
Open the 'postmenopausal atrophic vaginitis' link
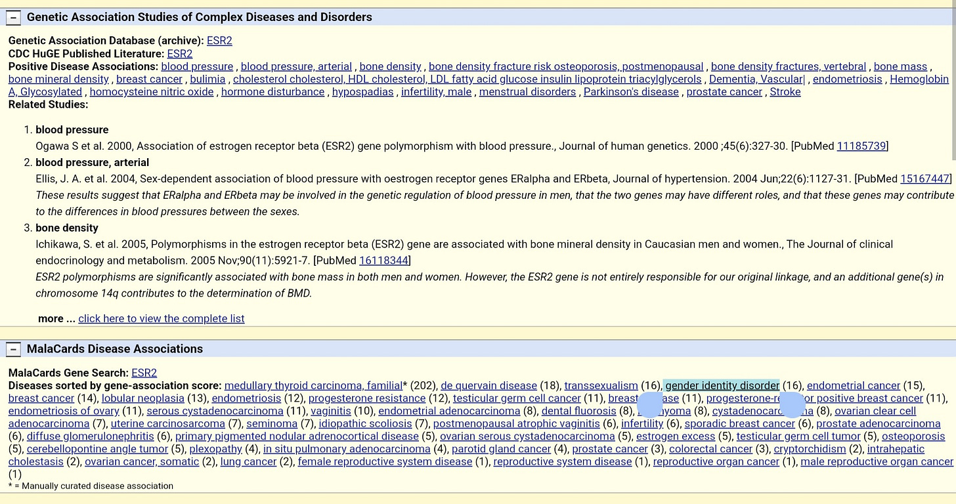(x=516, y=424)
